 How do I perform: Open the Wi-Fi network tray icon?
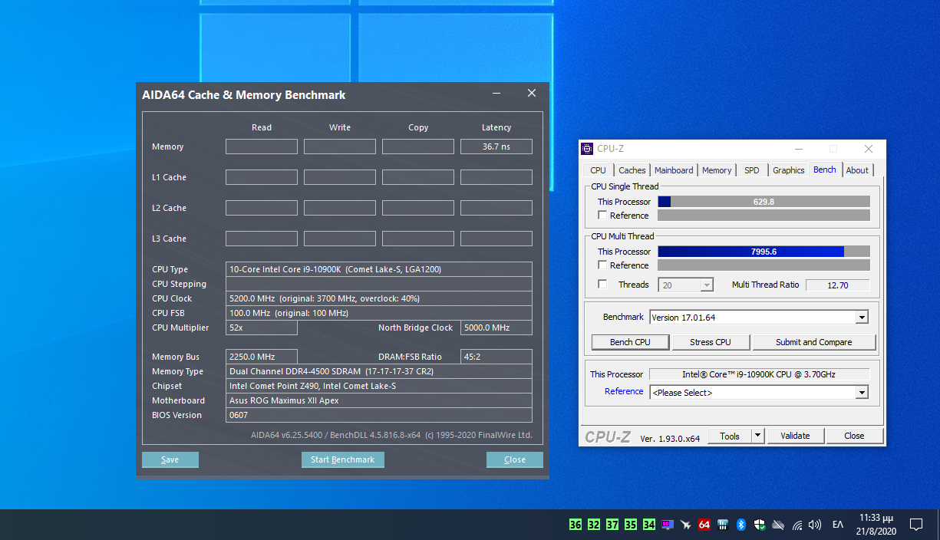pyautogui.click(x=797, y=525)
